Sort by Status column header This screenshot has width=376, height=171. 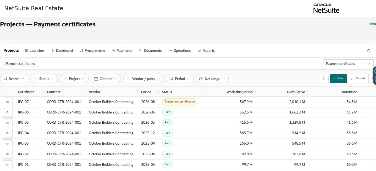167,92
